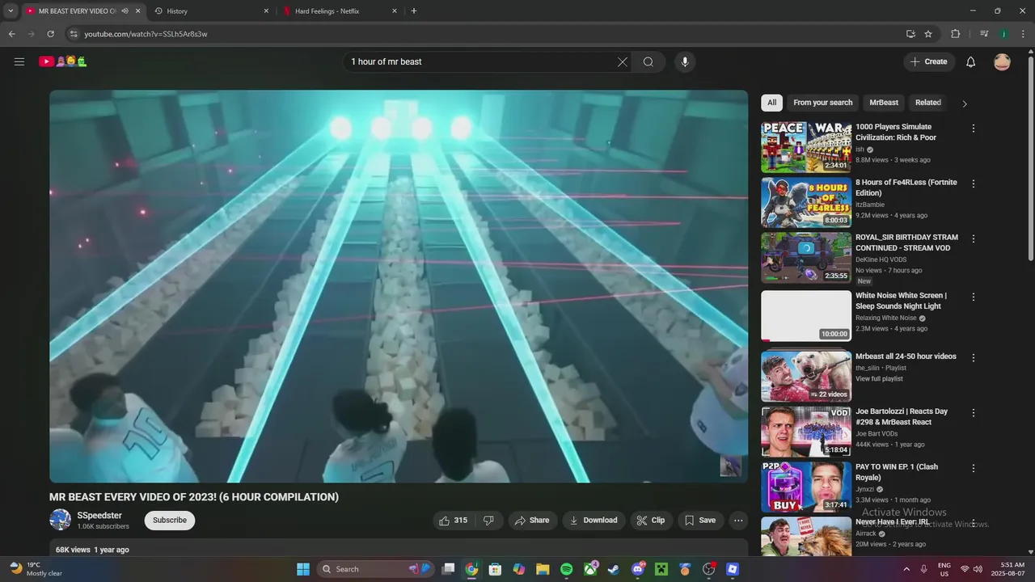Open SSpeedster channel avatar
The image size is (1035, 582).
pos(60,520)
